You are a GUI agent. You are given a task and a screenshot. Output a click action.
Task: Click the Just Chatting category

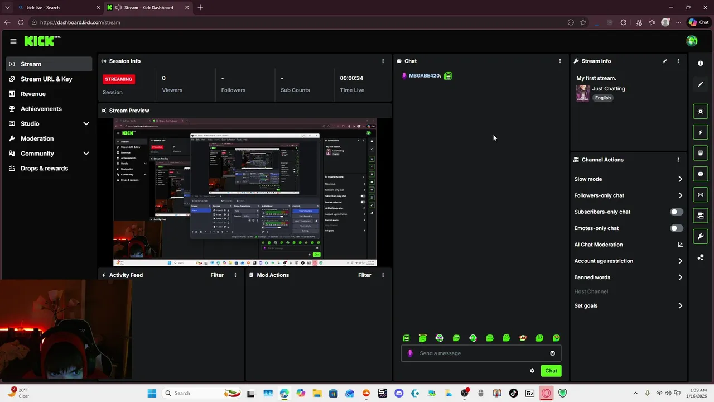(x=609, y=88)
